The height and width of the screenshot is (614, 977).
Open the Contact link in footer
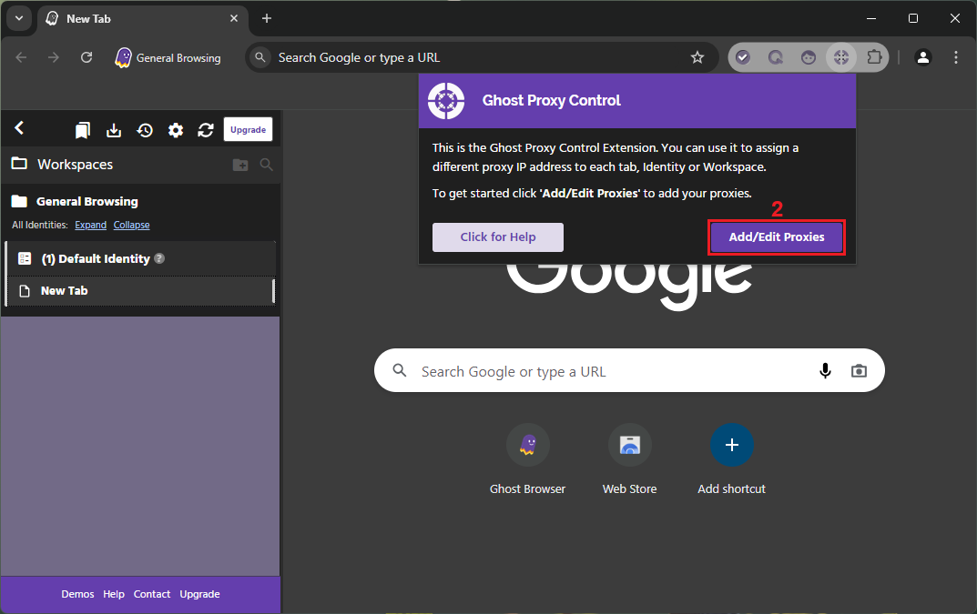[x=151, y=594]
